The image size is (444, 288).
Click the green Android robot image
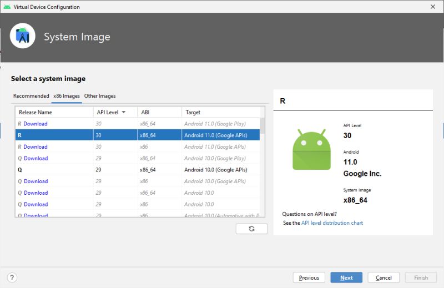coord(311,149)
